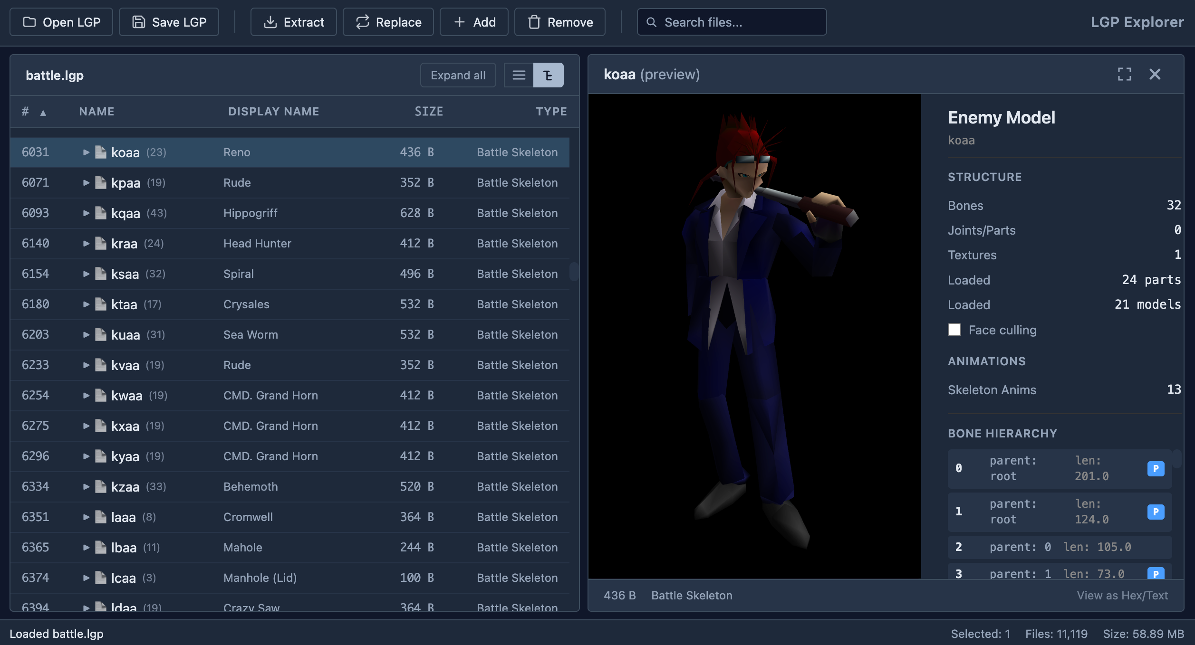Click the file icon for kzaa

[101, 486]
